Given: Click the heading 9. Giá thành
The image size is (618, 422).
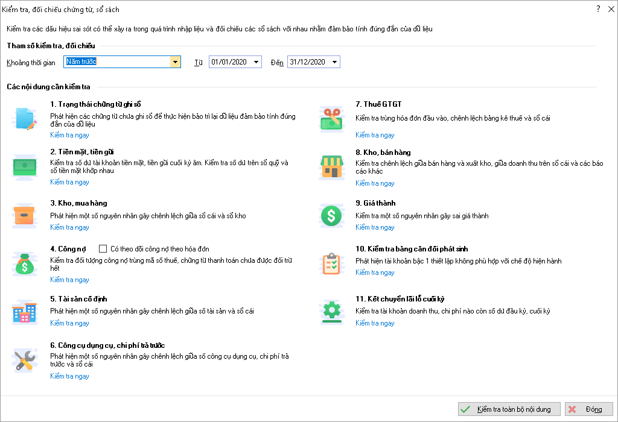Looking at the screenshot, I should [x=375, y=203].
